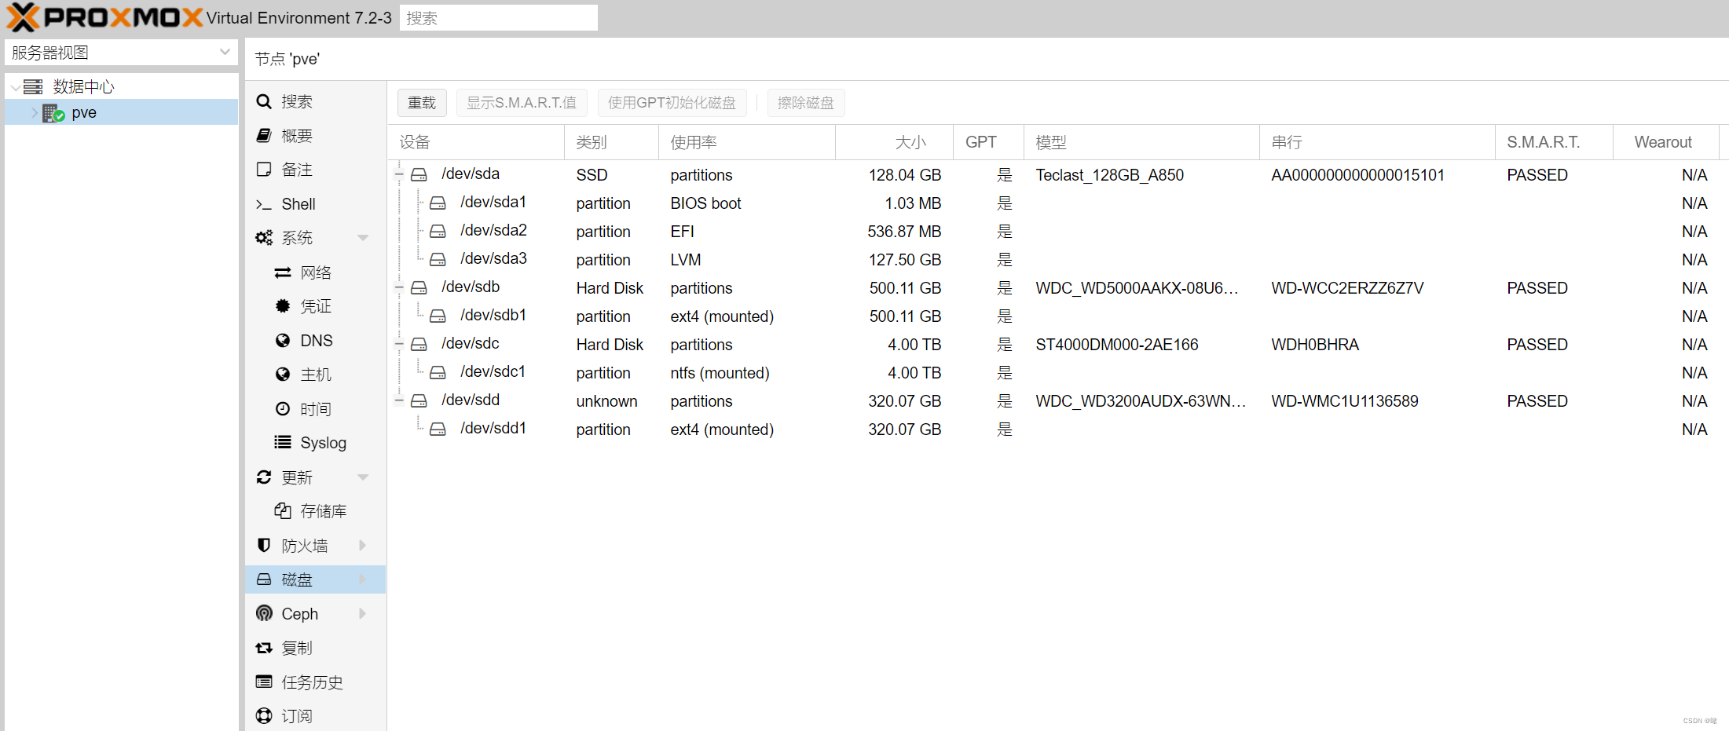1729x731 pixels.
Task: Collapse the /dev/sdc disk tree
Action: coord(399,344)
